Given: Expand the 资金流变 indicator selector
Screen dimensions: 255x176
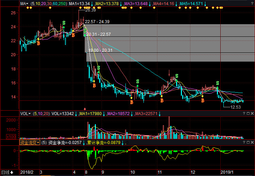Looking at the screenshot, I should point(30,143).
